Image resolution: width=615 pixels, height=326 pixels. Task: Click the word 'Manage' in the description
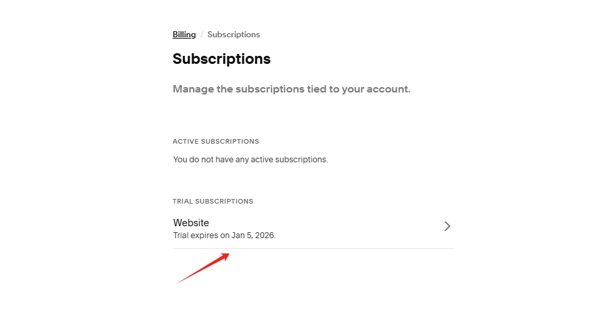(x=193, y=89)
